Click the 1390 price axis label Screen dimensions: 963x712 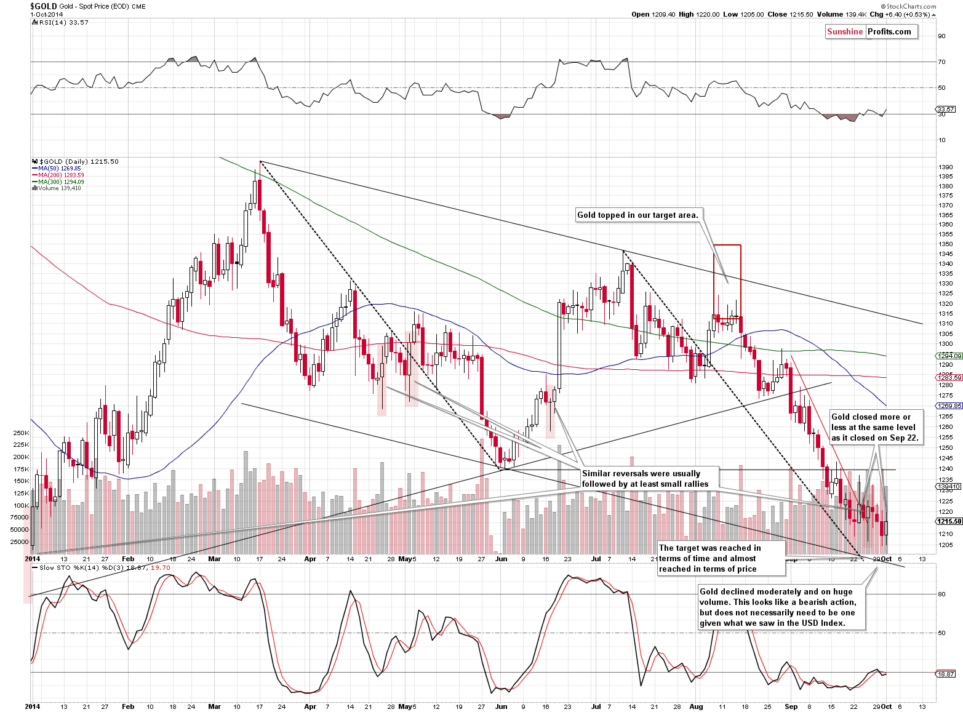945,167
